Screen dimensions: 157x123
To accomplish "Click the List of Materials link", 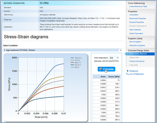I will pos(136,74).
